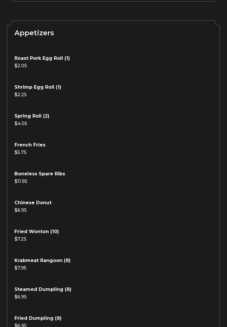The width and height of the screenshot is (227, 327).
Task: Click the $4.05 Spring Roll price
Action: point(21,124)
